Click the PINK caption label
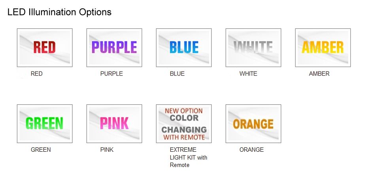Viewport: 372px width, 179px height. pos(107,150)
